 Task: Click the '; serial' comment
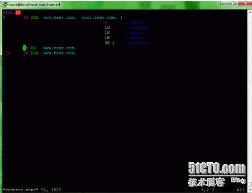click(135, 22)
